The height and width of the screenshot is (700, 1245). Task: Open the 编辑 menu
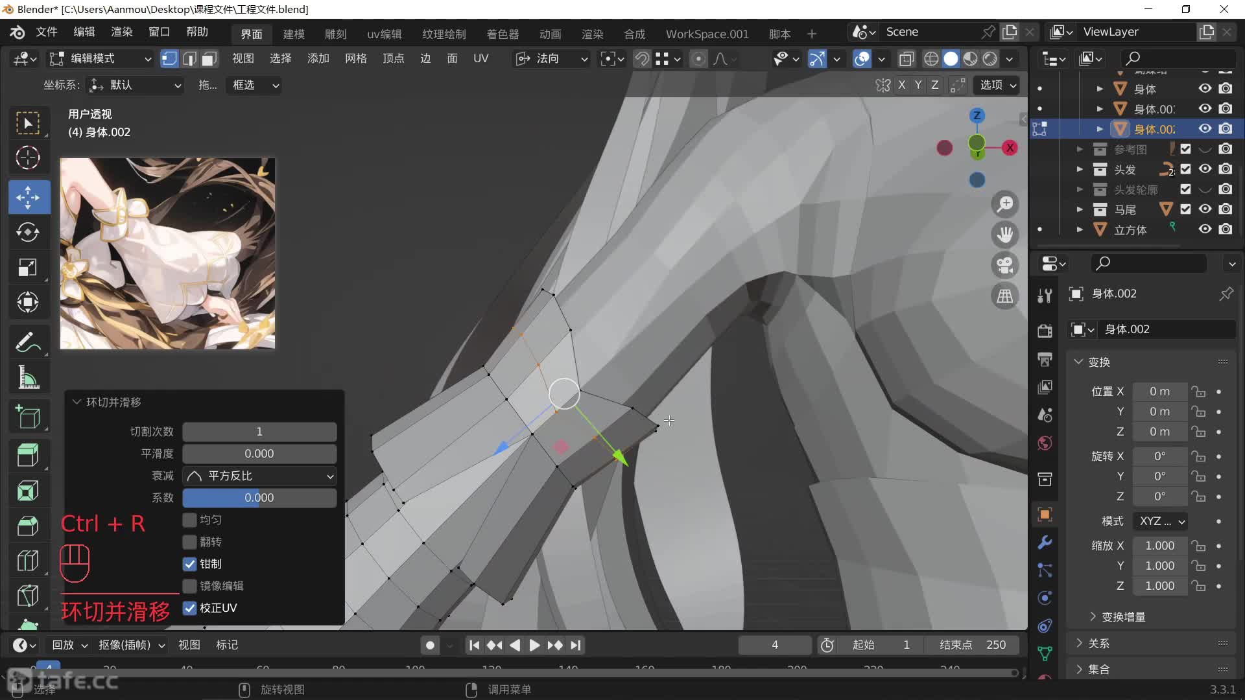click(84, 32)
